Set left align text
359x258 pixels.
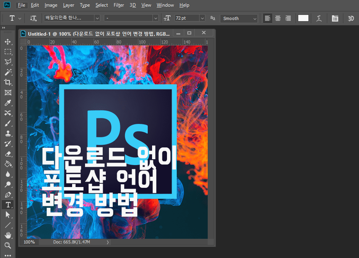point(267,18)
